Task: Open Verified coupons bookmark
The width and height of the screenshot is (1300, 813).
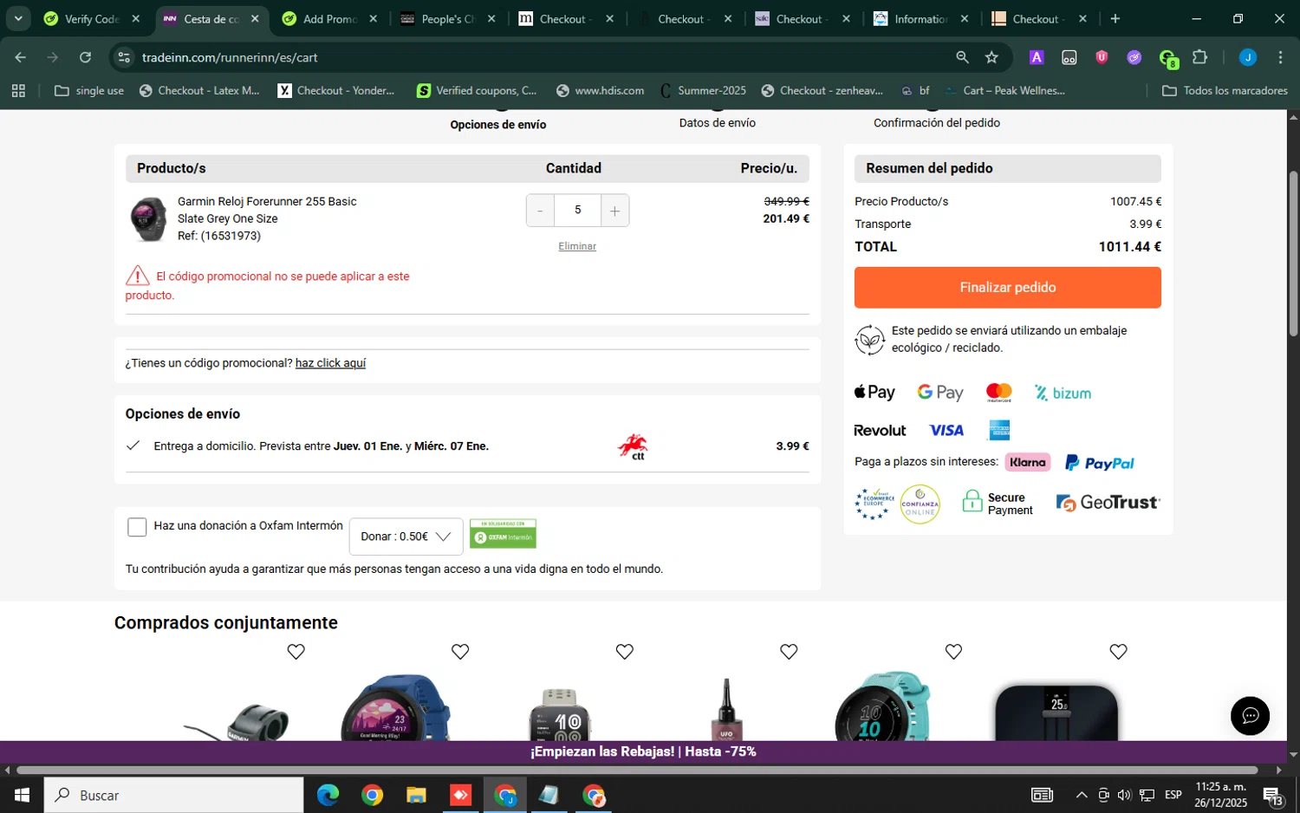Action: click(x=477, y=90)
